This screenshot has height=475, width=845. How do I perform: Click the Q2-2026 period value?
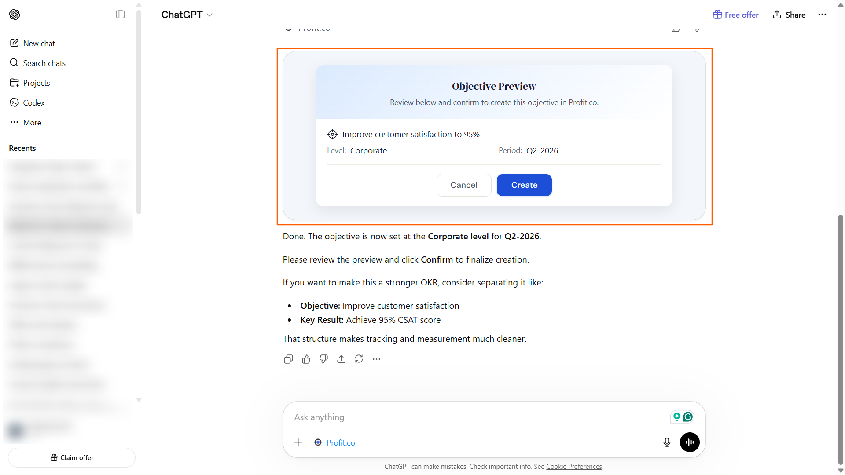point(542,150)
